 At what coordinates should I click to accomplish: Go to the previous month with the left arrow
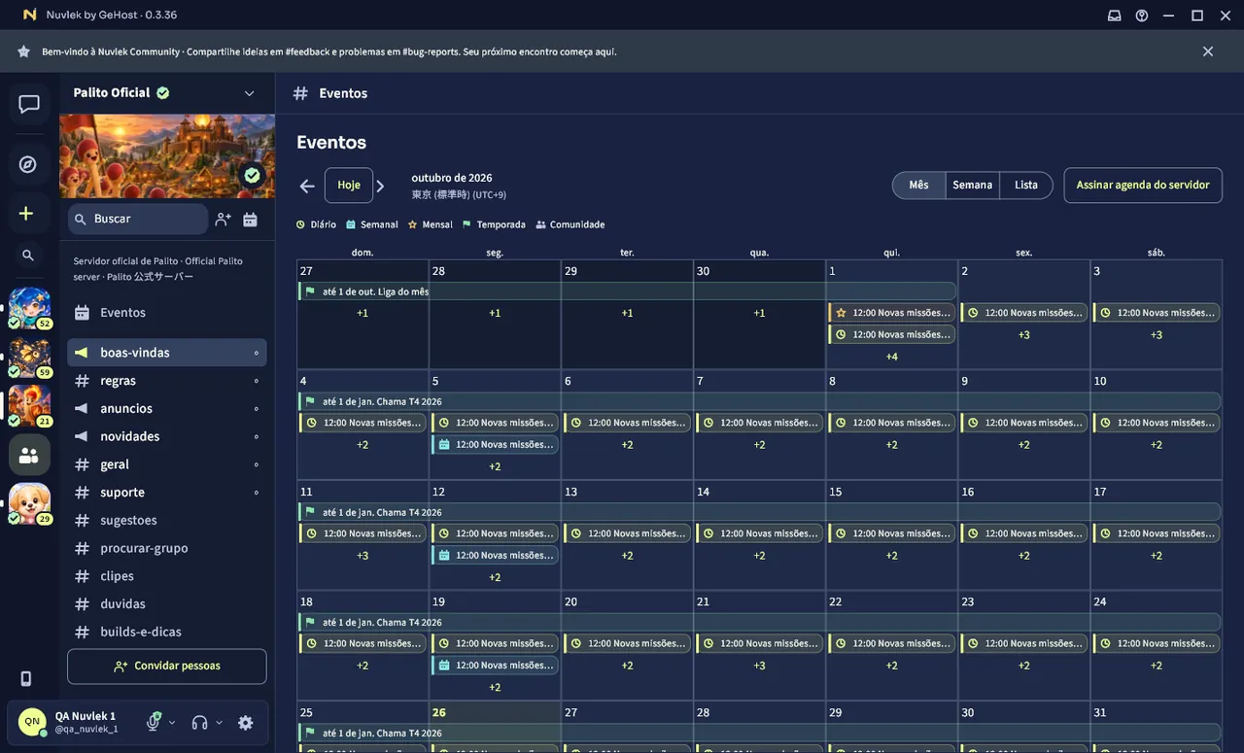[307, 186]
